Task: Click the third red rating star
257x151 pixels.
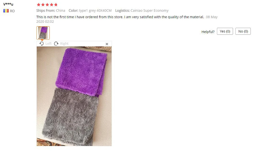Action: pos(47,5)
